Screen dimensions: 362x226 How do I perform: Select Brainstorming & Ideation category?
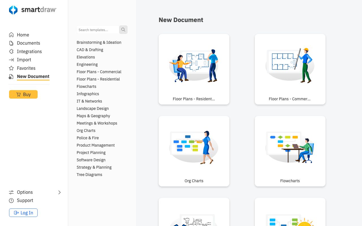pos(99,42)
